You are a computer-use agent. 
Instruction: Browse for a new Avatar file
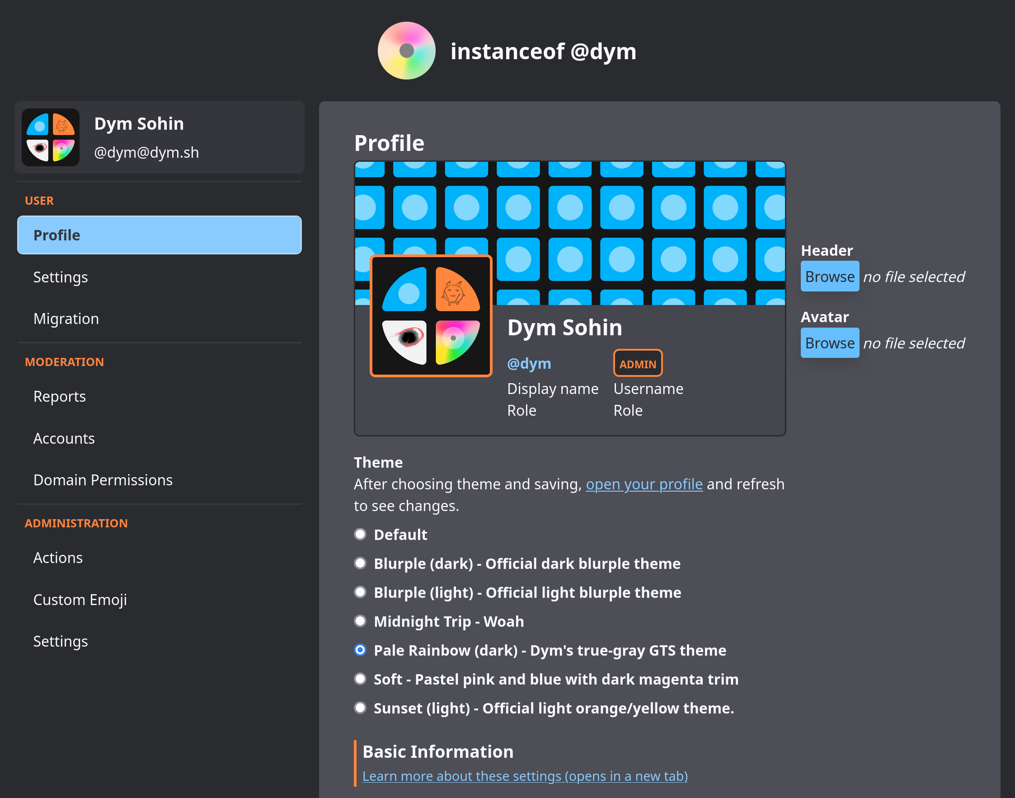[x=829, y=343]
